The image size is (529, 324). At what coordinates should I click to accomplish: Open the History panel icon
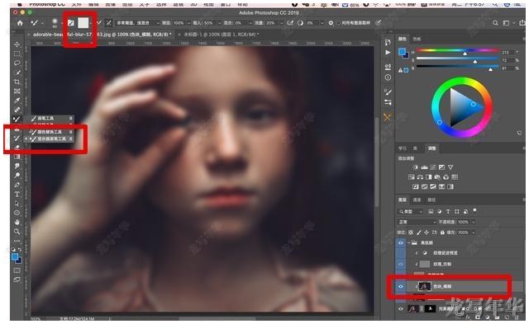click(388, 42)
